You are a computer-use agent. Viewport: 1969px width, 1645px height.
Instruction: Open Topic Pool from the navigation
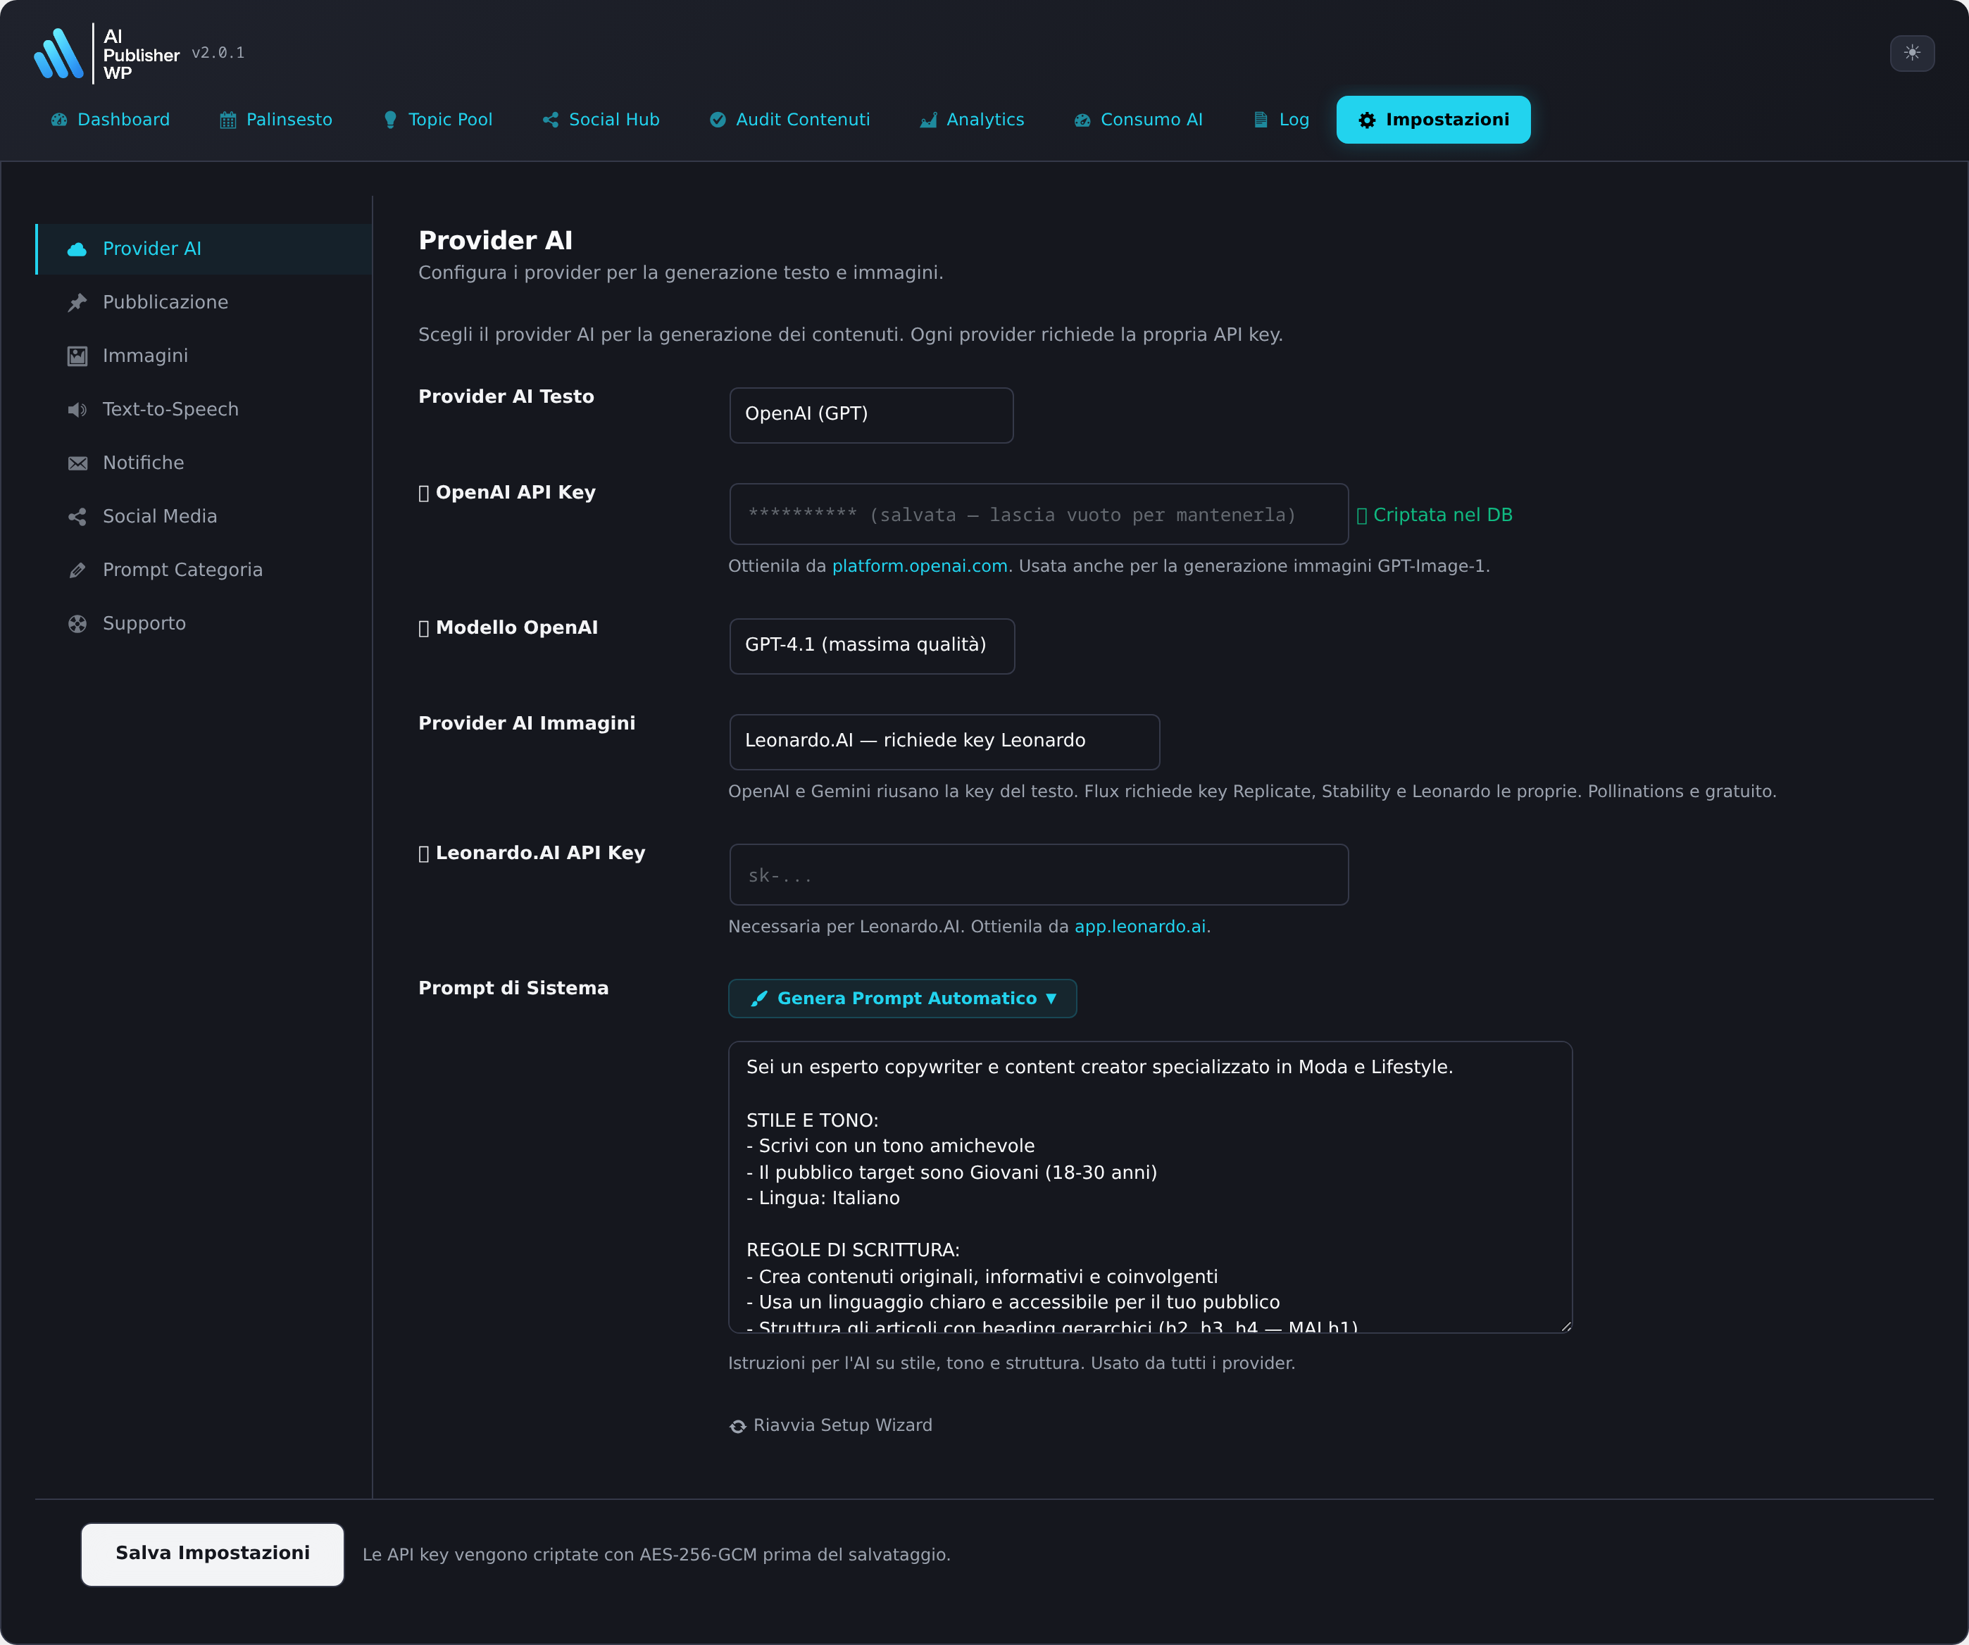pyautogui.click(x=436, y=119)
